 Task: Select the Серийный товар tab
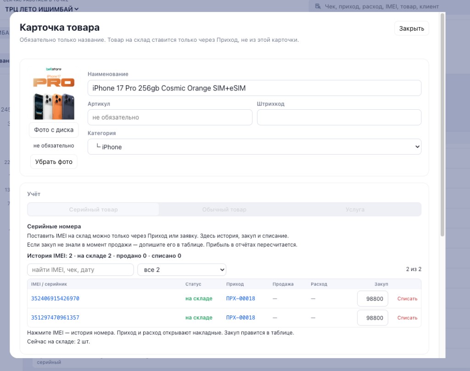[93, 209]
